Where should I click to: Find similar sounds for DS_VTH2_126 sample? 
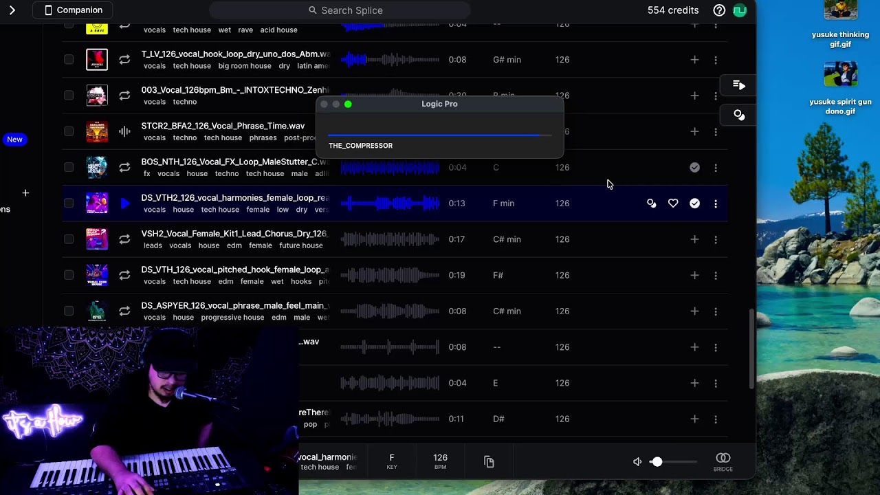point(651,203)
